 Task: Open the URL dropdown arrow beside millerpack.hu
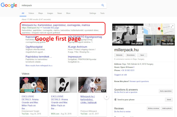pyautogui.click(x=41, y=28)
